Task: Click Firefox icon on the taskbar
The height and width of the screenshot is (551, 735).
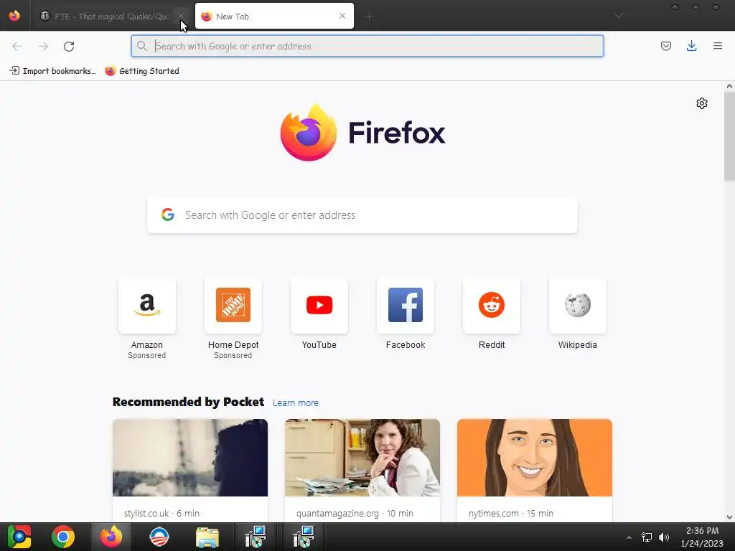Action: coord(111,537)
